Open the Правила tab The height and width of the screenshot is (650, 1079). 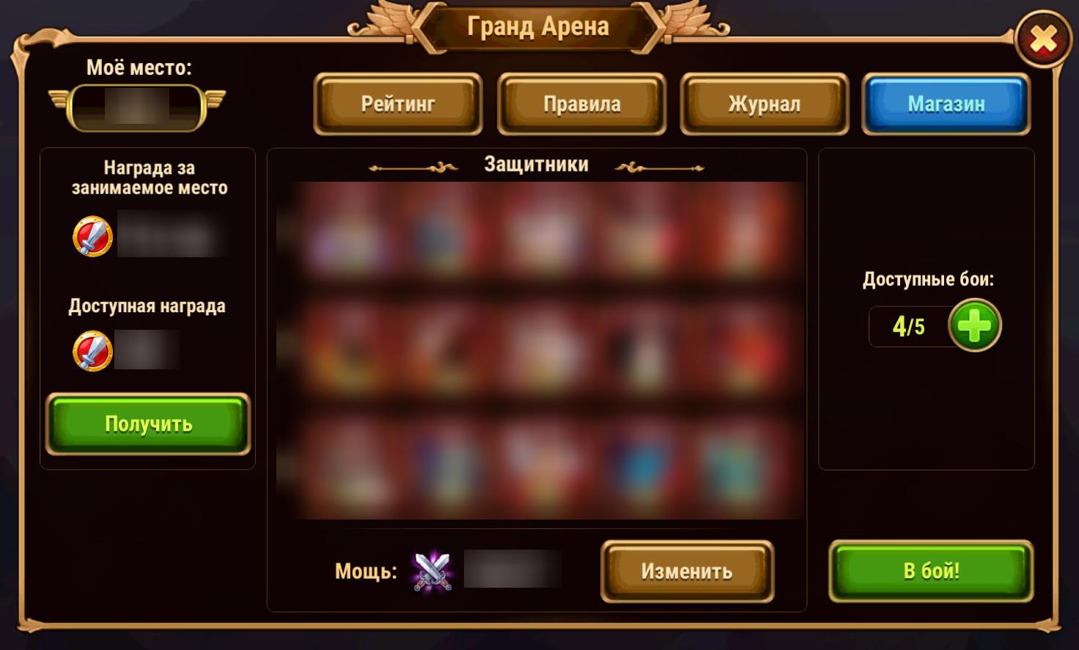tap(582, 104)
